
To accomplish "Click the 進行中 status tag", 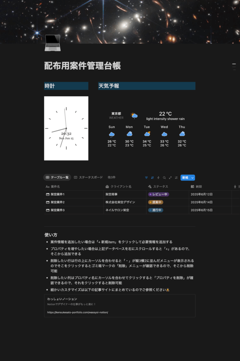I will coord(156,210).
